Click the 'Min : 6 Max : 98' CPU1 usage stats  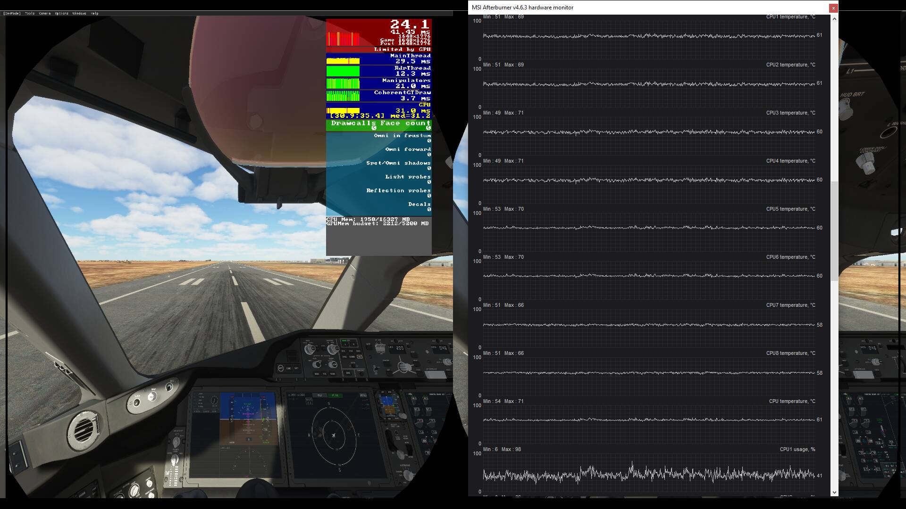click(x=502, y=449)
